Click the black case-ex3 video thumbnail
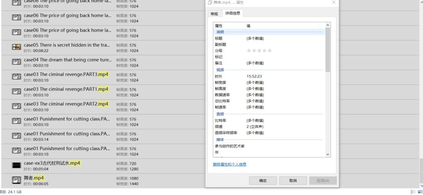The image size is (423, 195). 16,165
